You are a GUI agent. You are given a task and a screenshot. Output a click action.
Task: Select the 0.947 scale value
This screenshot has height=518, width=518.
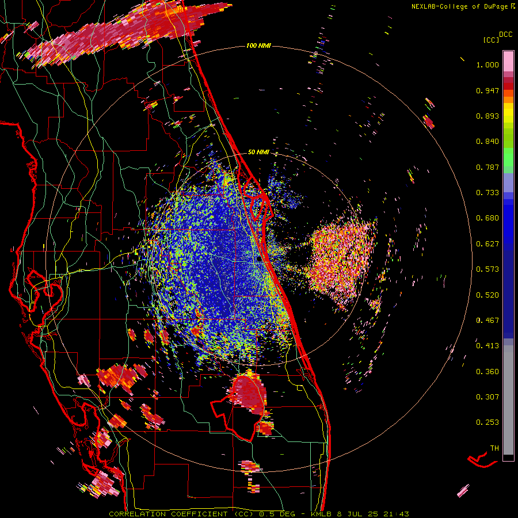coord(487,90)
